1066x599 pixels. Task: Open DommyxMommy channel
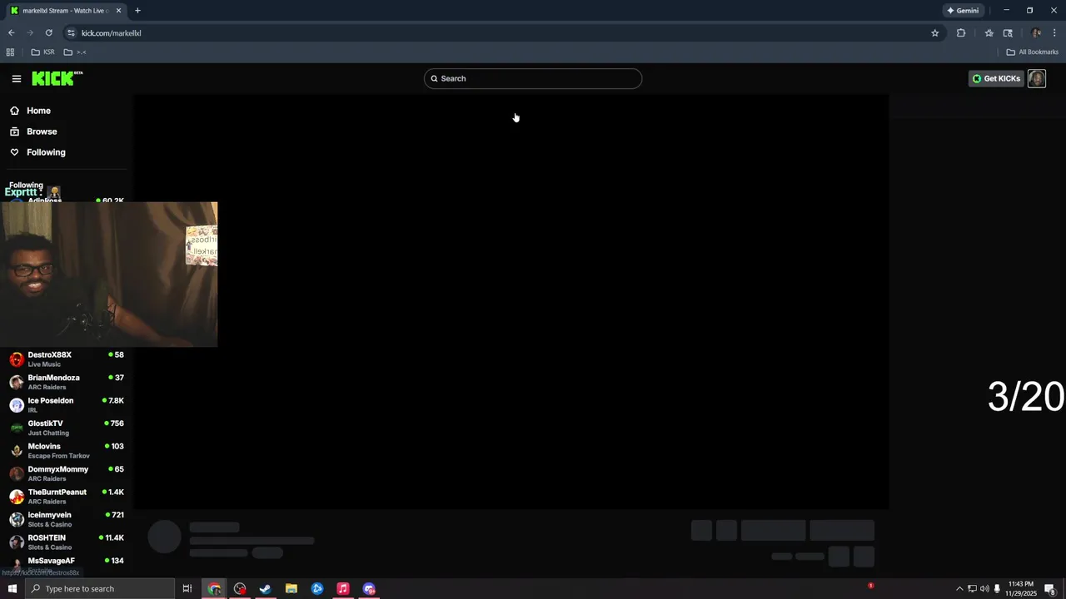tap(67, 473)
